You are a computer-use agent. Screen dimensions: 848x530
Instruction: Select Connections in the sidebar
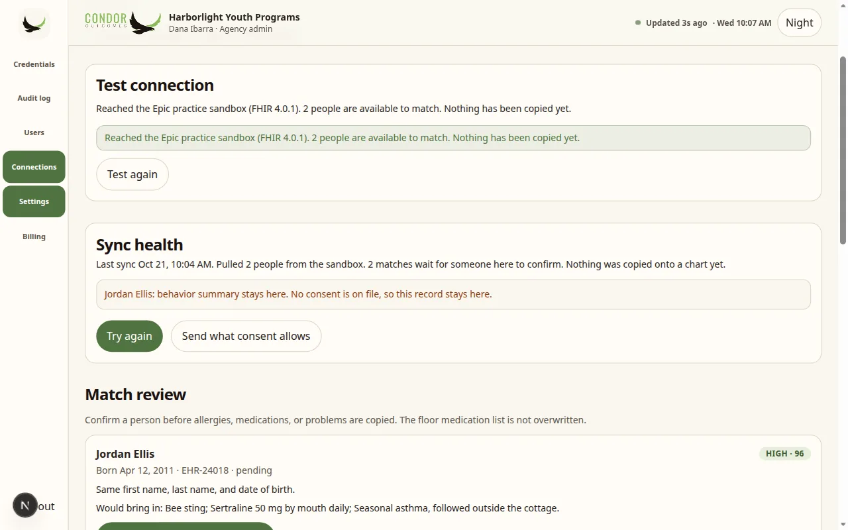coord(34,167)
